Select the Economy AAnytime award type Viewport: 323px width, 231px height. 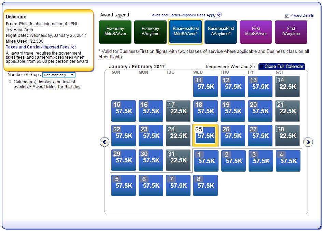coord(150,31)
